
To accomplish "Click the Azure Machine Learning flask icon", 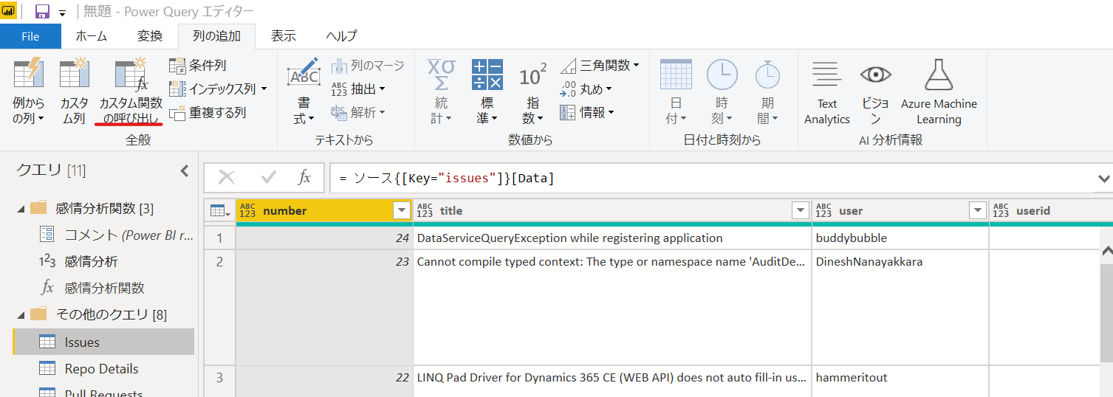I will coord(939,74).
